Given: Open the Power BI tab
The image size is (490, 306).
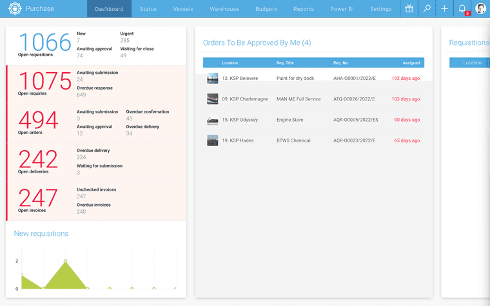Looking at the screenshot, I should tap(342, 9).
